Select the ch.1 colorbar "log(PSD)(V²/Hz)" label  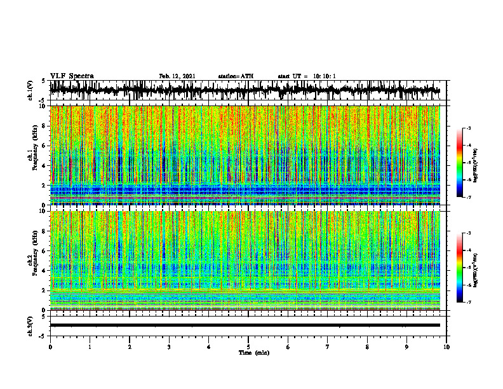point(476,166)
